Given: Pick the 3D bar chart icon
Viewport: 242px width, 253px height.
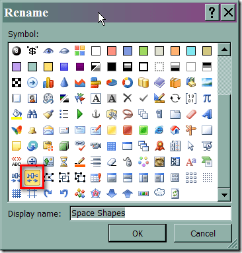Looking at the screenshot, I should [48, 83].
